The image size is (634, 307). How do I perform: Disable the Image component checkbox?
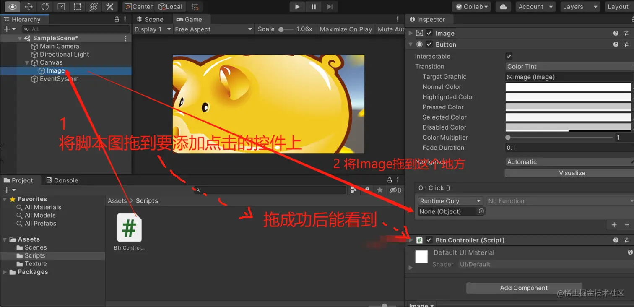click(429, 34)
